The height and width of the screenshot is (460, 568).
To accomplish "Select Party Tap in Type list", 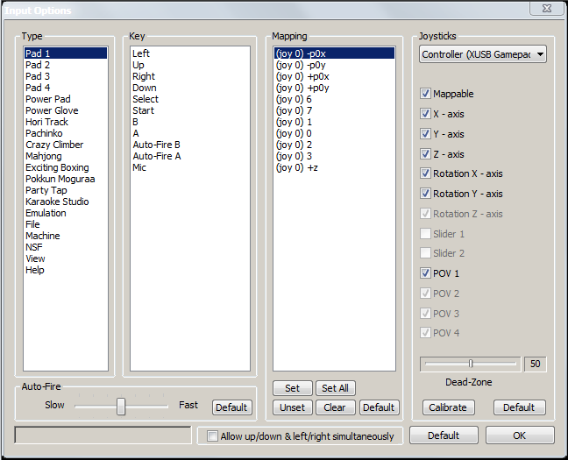I will click(x=66, y=190).
